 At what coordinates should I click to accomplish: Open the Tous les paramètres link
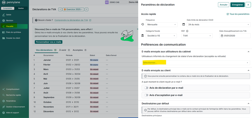pos(238,14)
